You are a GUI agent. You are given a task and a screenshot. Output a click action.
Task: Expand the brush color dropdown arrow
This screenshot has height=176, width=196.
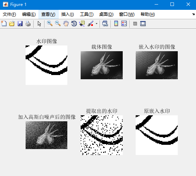tap(96, 23)
